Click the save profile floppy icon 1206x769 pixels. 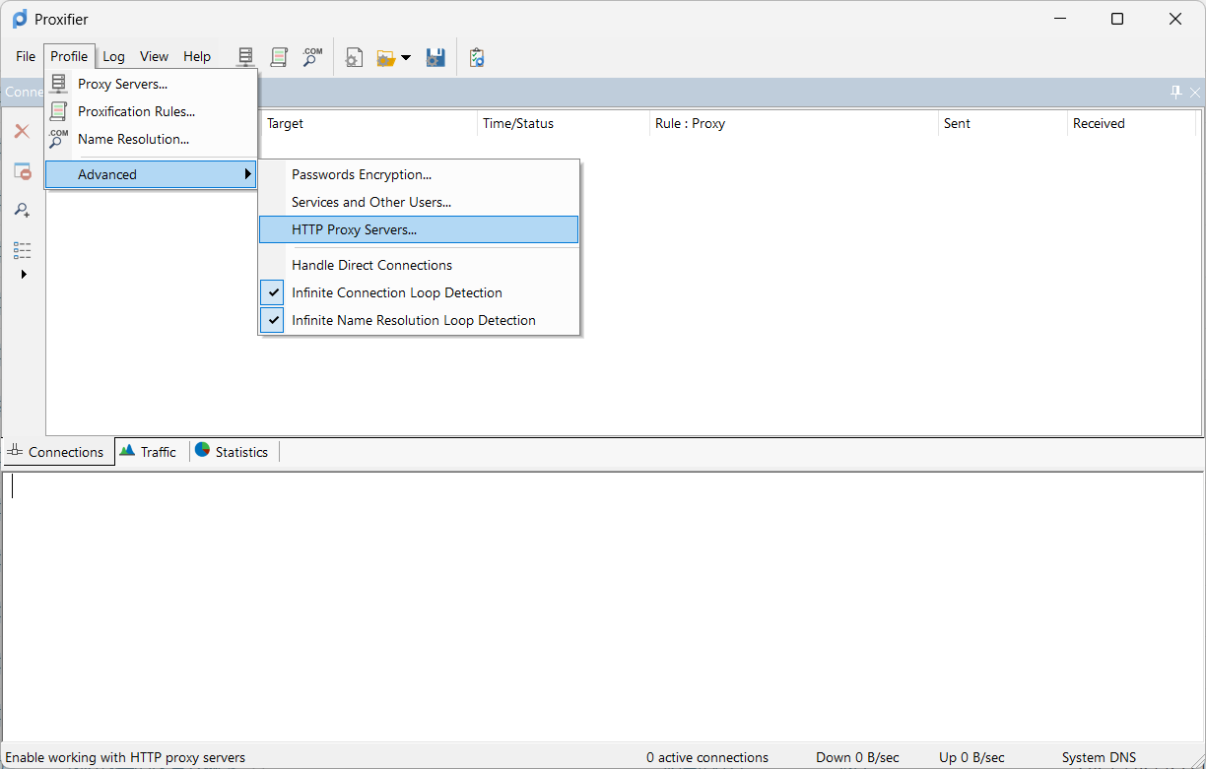[435, 57]
